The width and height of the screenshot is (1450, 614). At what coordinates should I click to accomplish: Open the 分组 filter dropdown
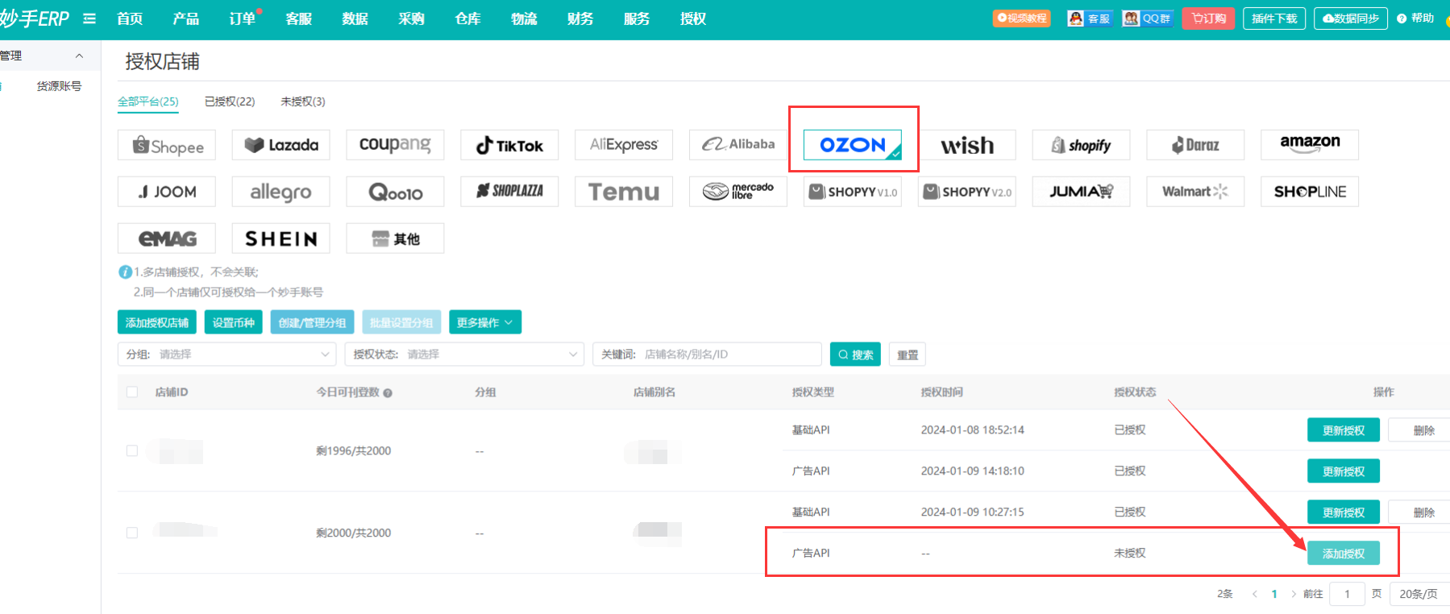click(x=226, y=355)
